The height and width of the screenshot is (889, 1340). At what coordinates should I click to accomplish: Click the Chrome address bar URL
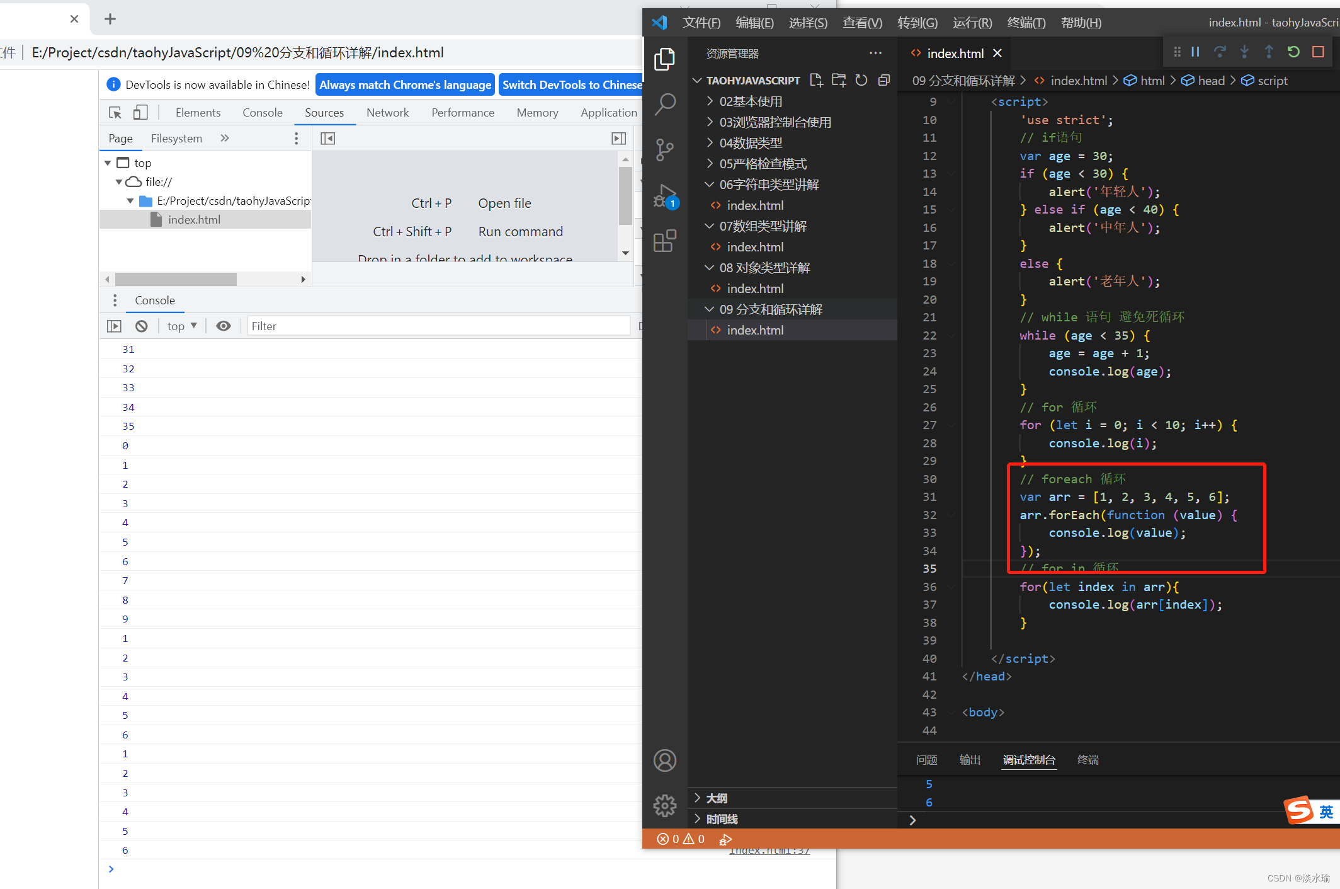[238, 53]
